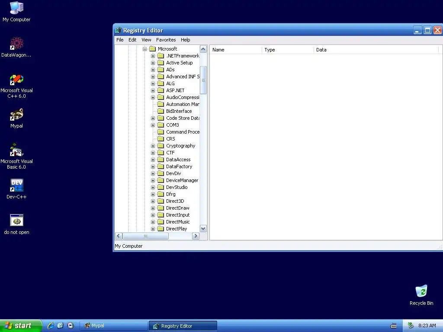The height and width of the screenshot is (332, 443).
Task: Expand the DirectInput key
Action: (x=153, y=215)
